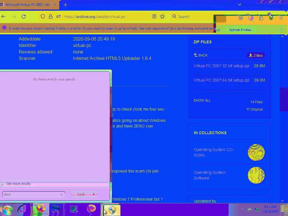Download all via the 2 files button

[255, 55]
